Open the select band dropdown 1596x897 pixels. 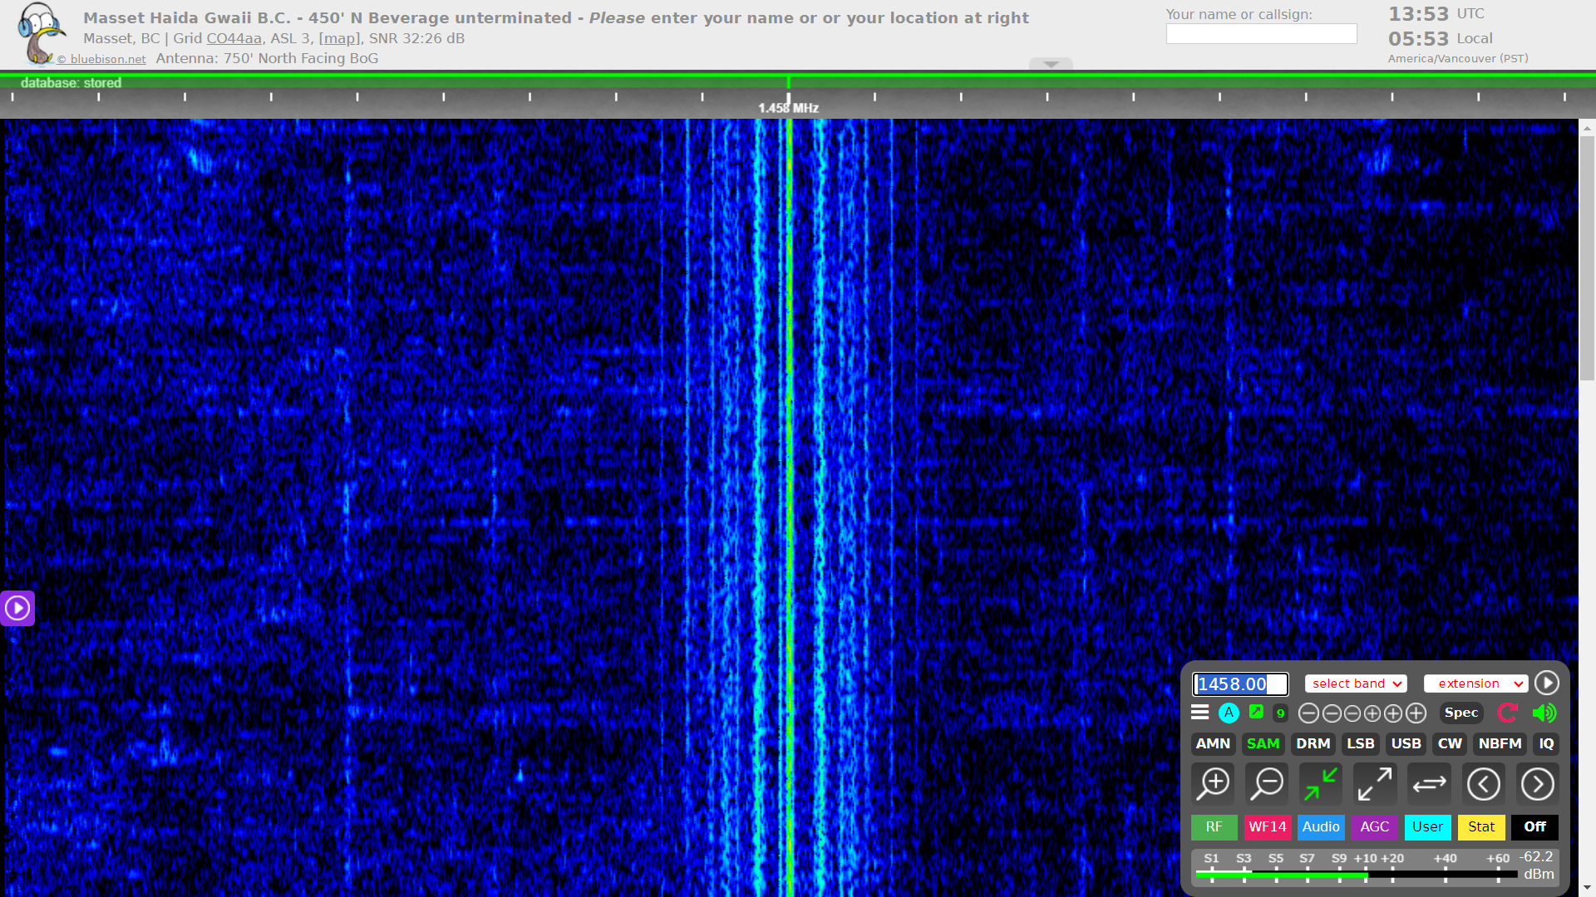point(1356,684)
